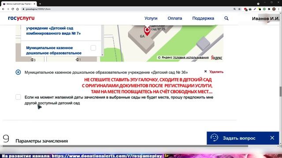Open the yellow-black square extension icon
This screenshot has width=282, height=158.
(x=260, y=9)
